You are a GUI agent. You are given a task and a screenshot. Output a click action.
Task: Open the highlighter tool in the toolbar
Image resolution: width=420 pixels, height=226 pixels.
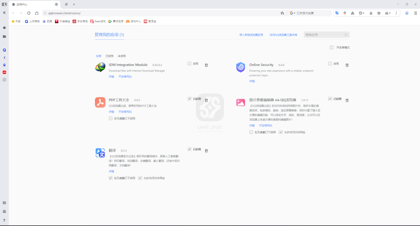pyautogui.click(x=353, y=13)
